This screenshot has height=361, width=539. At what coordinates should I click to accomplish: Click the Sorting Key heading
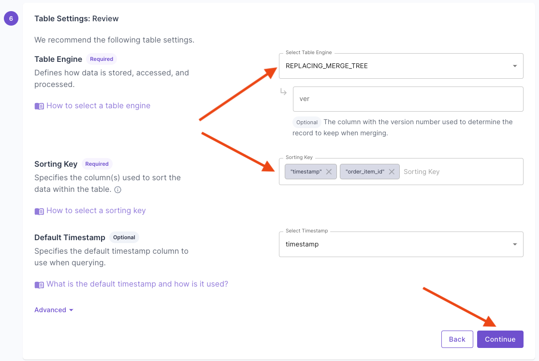56,164
